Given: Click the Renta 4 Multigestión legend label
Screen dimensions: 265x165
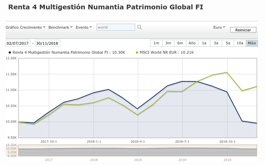Looking at the screenshot, I should [x=69, y=52].
